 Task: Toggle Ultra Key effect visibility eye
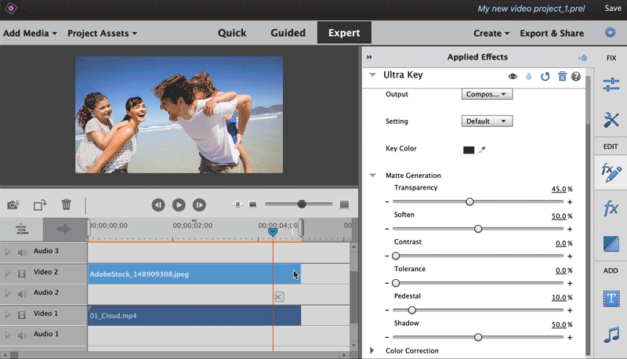pyautogui.click(x=513, y=76)
